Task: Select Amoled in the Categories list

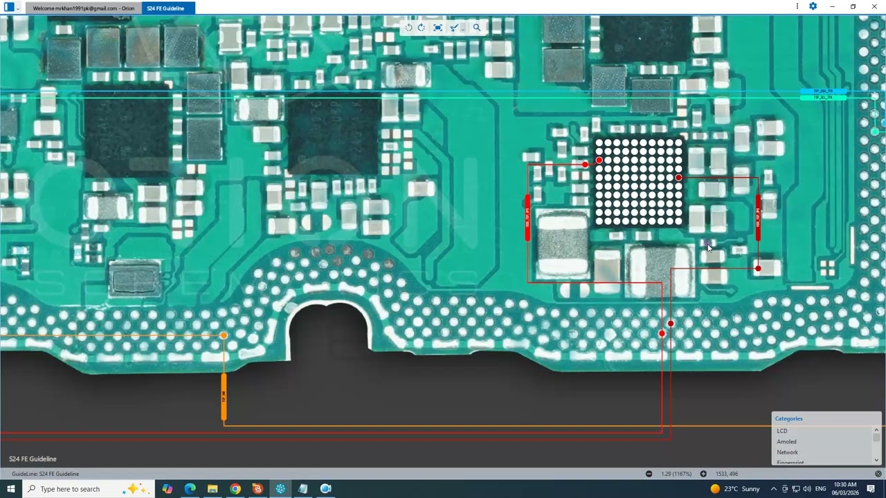Action: 786,441
